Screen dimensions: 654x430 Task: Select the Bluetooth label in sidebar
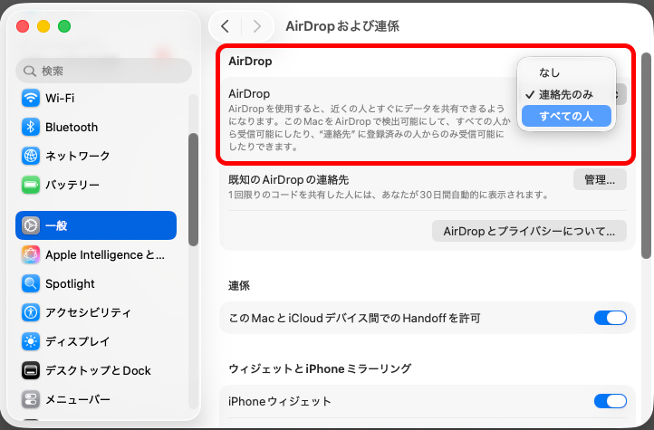72,127
